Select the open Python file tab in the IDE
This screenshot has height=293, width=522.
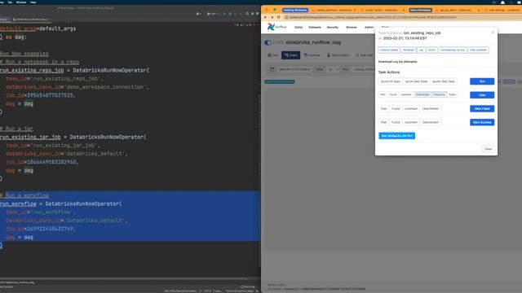31,20
